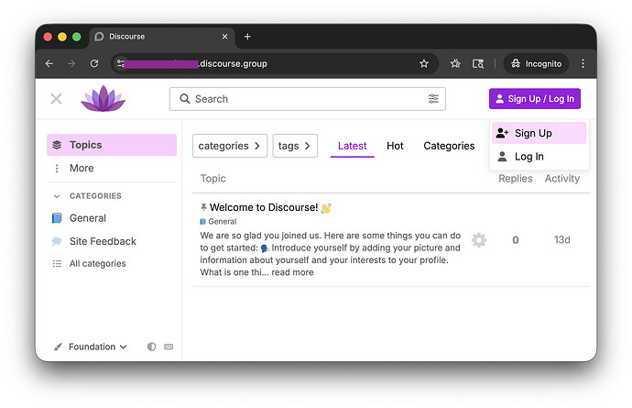Open the Welcome to Discourse! topic
632x408 pixels.
[x=264, y=207]
